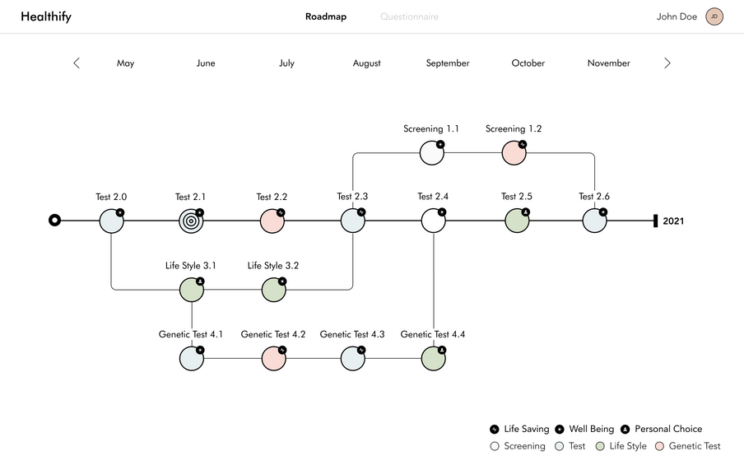The image size is (744, 465).
Task: Click the Test 2.1 target node
Action: point(191,221)
